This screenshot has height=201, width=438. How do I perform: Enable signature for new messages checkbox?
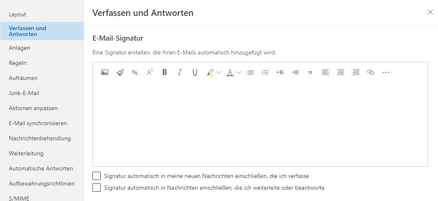tap(97, 176)
